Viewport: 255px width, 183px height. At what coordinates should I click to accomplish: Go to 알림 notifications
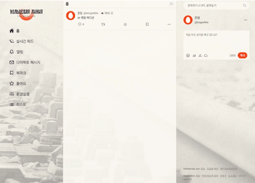tap(19, 52)
